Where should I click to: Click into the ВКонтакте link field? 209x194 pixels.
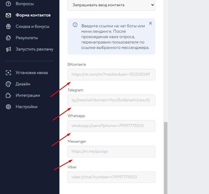pyautogui.click(x=111, y=75)
